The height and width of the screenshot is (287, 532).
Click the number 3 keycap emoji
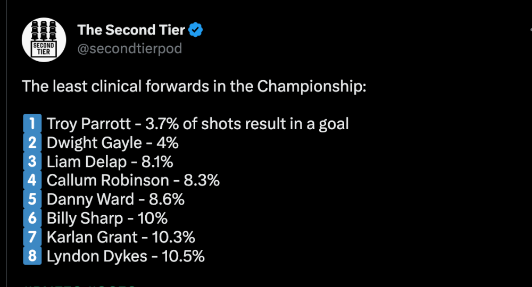coord(32,162)
